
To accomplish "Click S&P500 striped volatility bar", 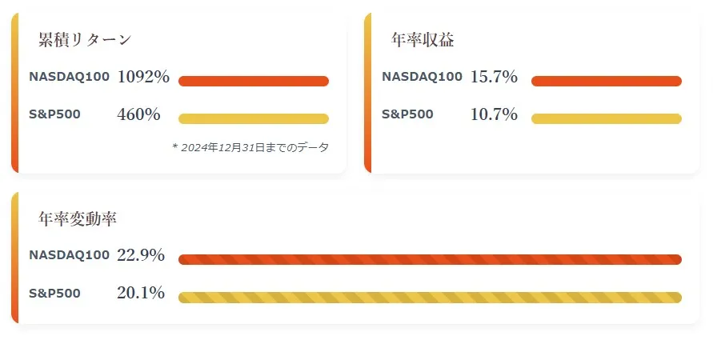I will pyautogui.click(x=430, y=297).
